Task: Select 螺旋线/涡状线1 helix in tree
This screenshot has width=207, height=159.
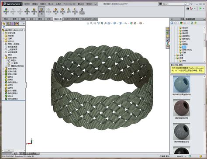Action: point(16,66)
